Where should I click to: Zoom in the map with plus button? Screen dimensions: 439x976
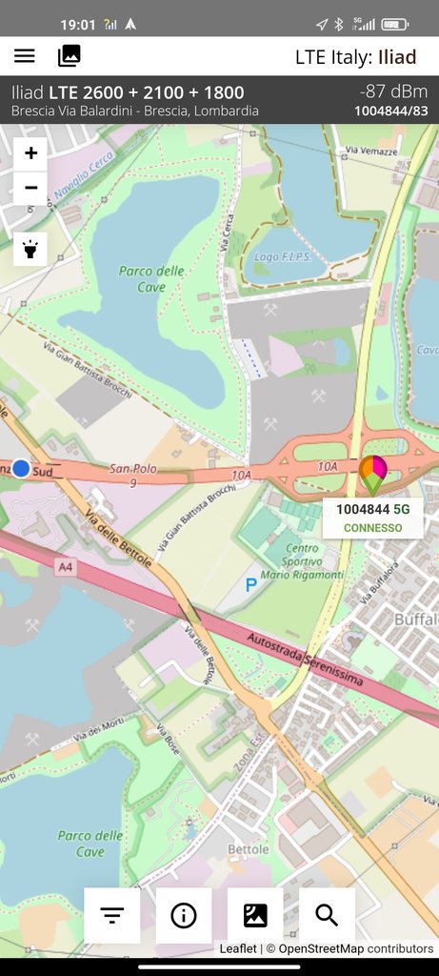(30, 153)
